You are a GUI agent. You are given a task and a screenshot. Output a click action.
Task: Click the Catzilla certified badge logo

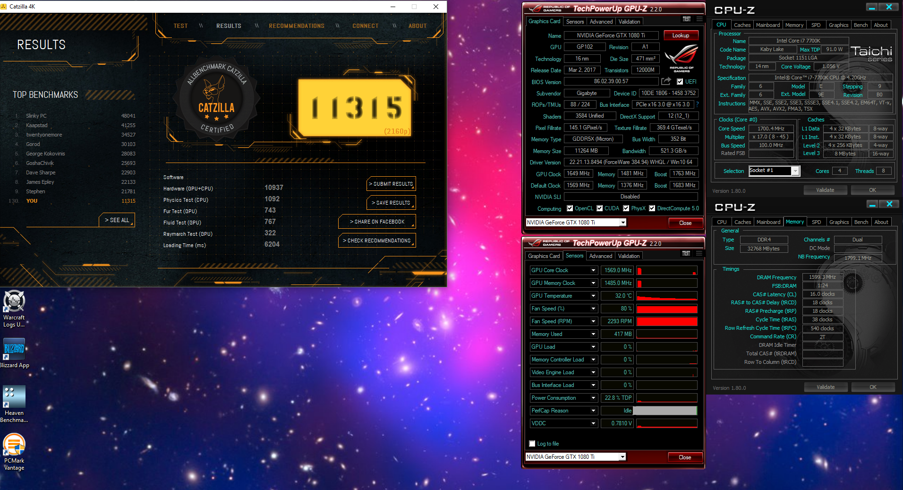coord(216,100)
